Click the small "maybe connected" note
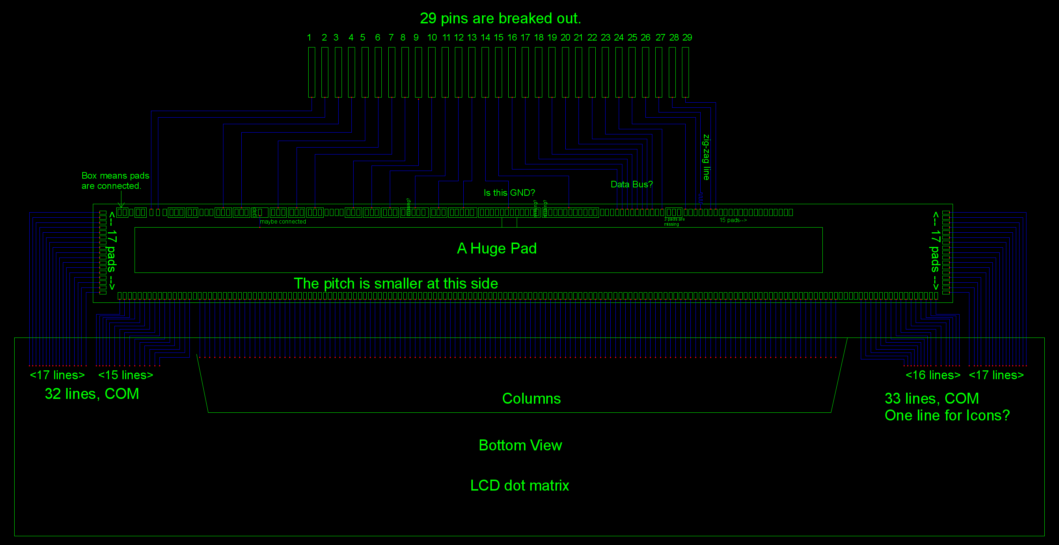 (x=283, y=222)
